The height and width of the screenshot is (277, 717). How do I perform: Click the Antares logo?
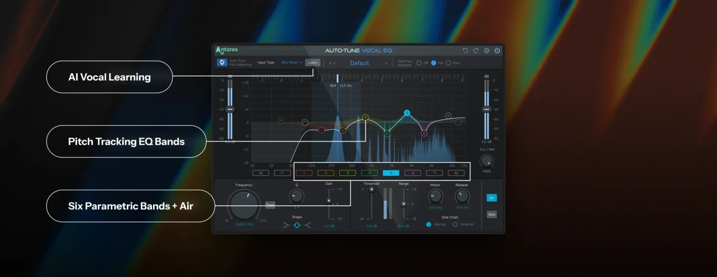coord(226,50)
